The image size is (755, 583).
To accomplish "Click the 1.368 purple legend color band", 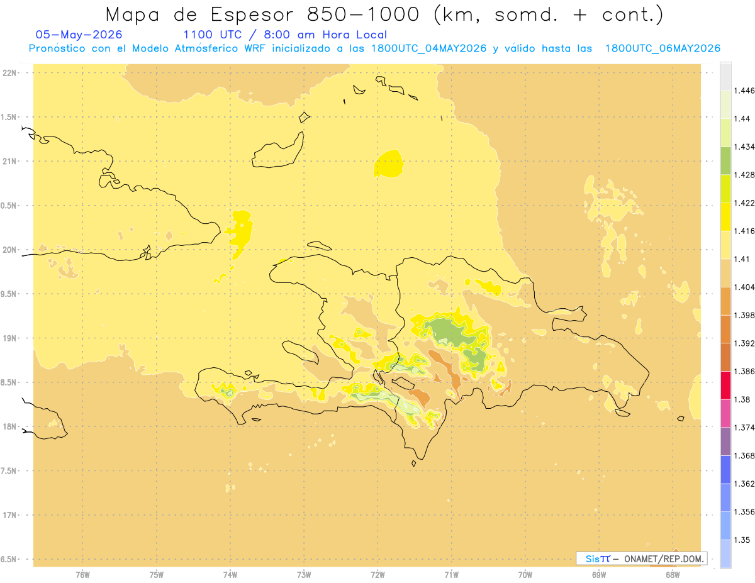I will 725,441.
